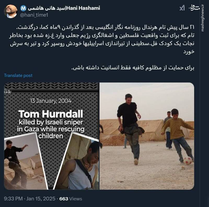
Task: Click the Tom Hurndall headline text
Action: [51, 114]
